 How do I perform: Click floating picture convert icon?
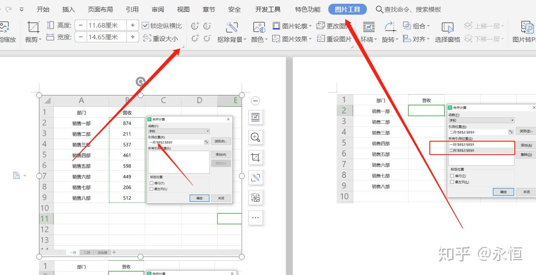pos(255,198)
